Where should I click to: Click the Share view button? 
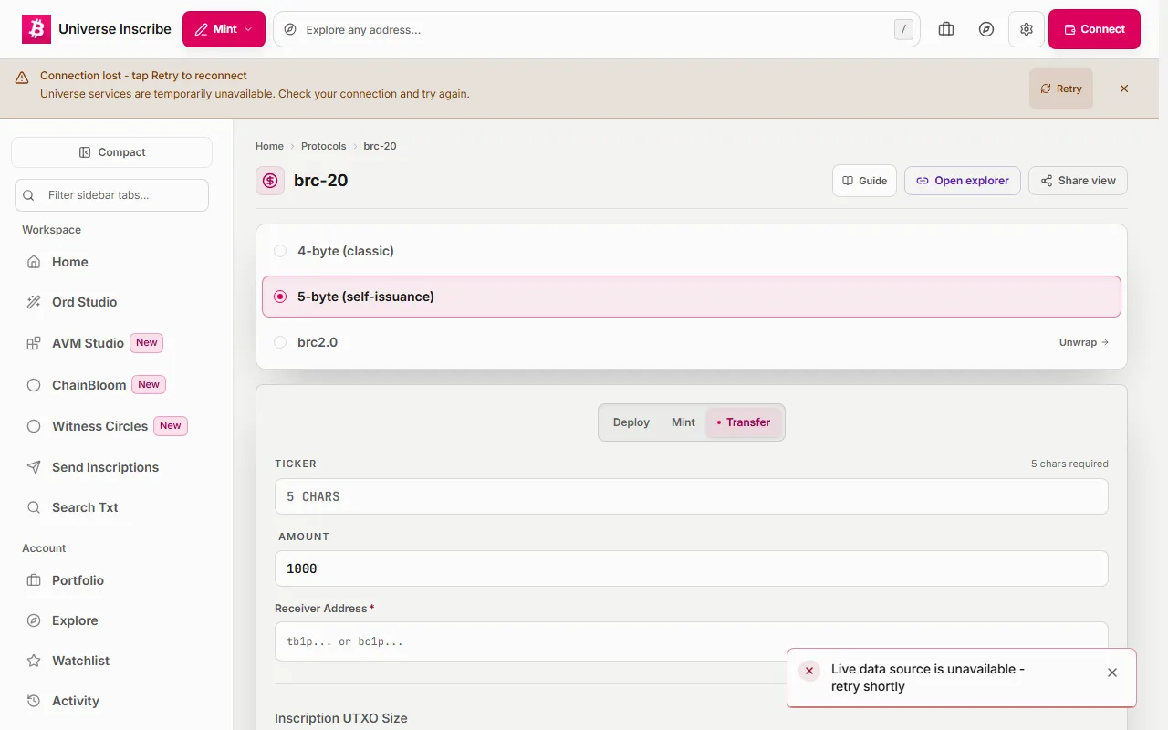pyautogui.click(x=1078, y=181)
